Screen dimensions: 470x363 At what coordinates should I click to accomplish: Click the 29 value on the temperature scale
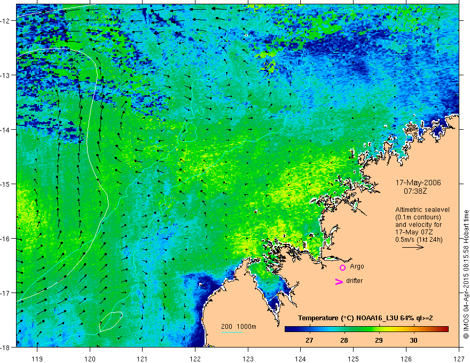pyautogui.click(x=379, y=341)
